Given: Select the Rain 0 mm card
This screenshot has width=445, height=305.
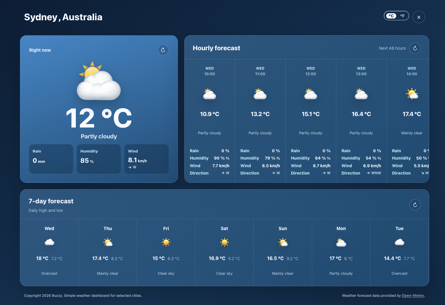Looking at the screenshot, I should pyautogui.click(x=51, y=159).
